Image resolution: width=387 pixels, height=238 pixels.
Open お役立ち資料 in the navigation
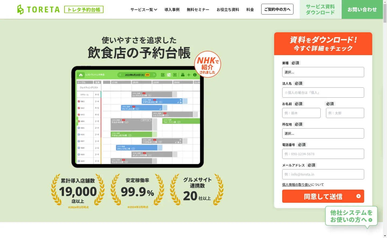[x=228, y=10]
